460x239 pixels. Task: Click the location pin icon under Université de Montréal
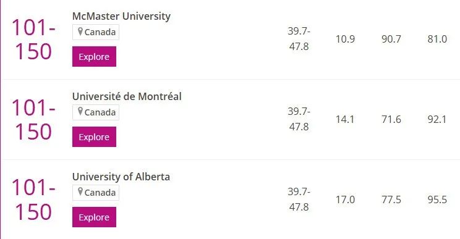click(80, 112)
